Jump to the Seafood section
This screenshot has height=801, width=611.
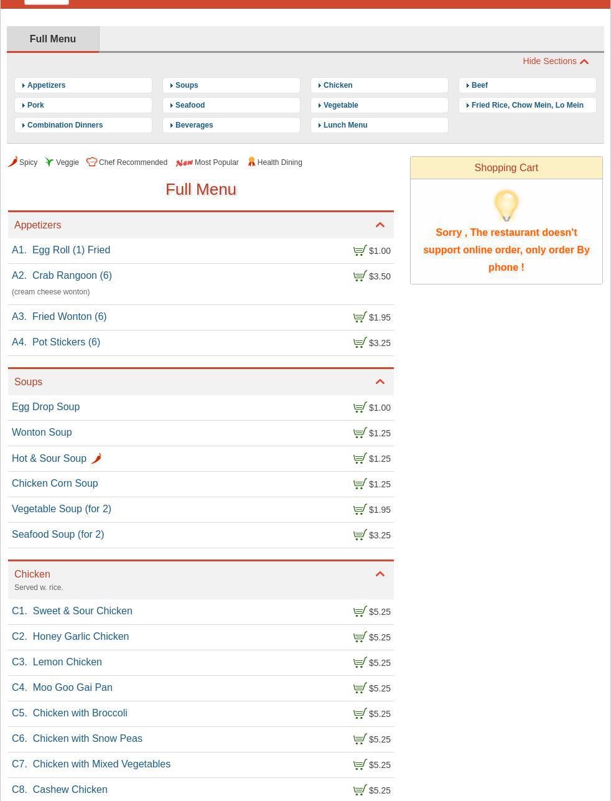pyautogui.click(x=190, y=105)
